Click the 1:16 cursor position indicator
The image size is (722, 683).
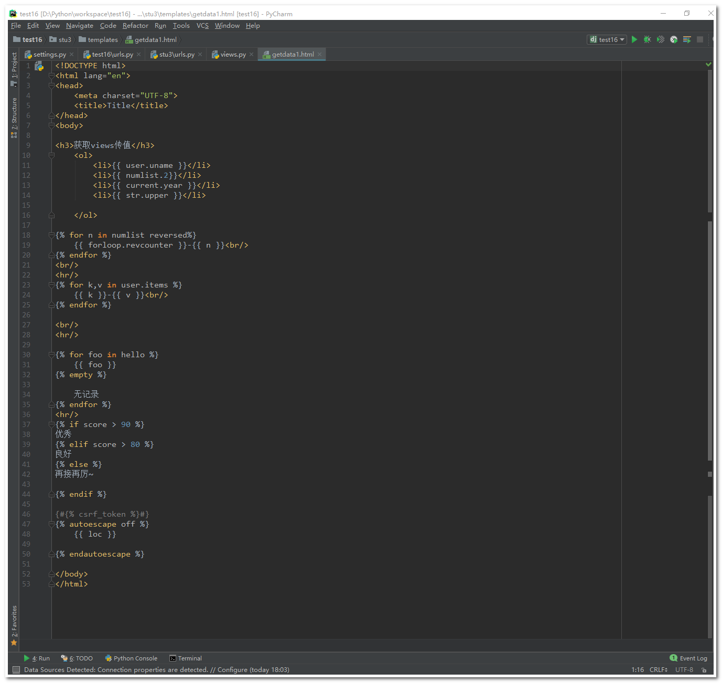638,670
